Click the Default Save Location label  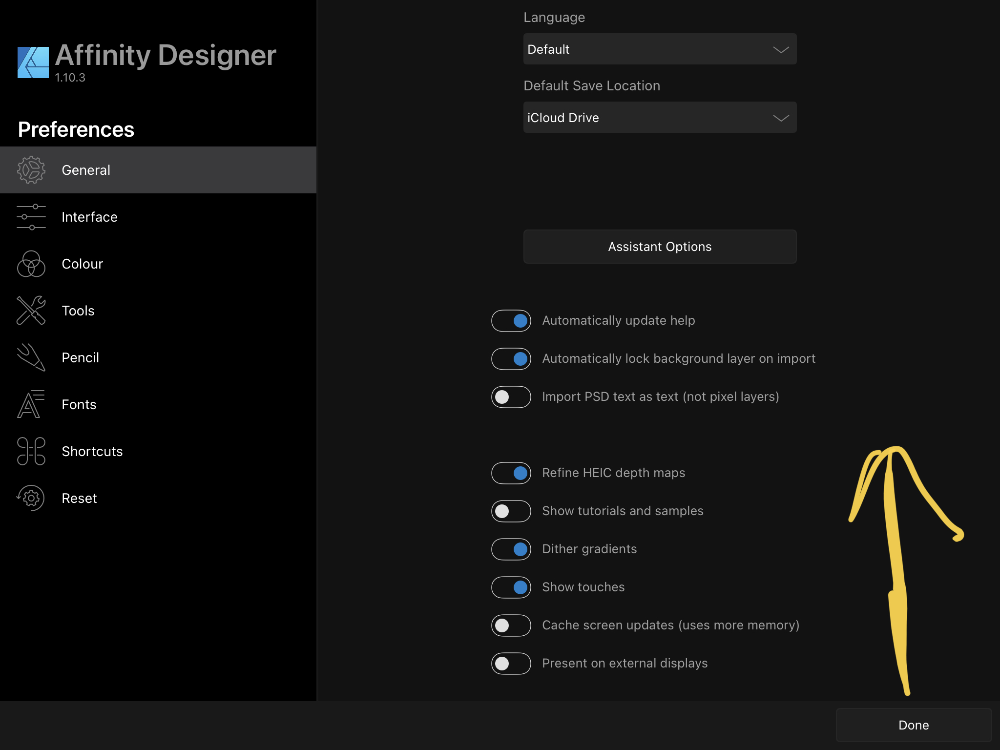592,86
